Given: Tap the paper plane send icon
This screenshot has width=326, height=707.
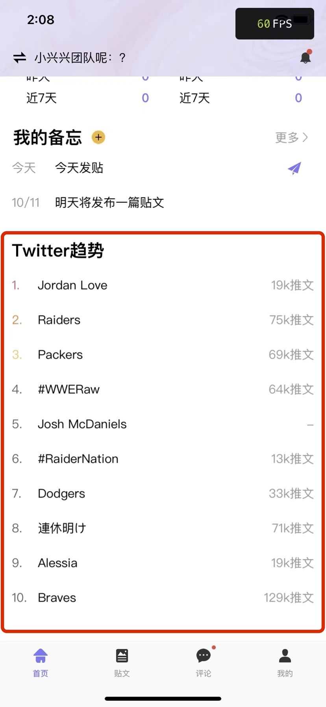Looking at the screenshot, I should 294,168.
